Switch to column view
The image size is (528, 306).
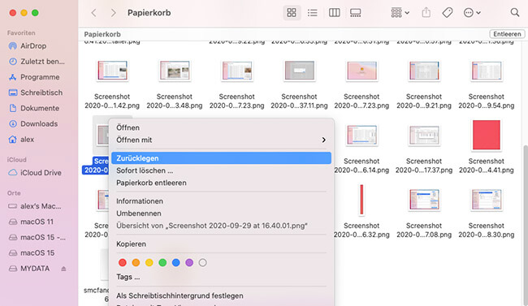coord(335,13)
